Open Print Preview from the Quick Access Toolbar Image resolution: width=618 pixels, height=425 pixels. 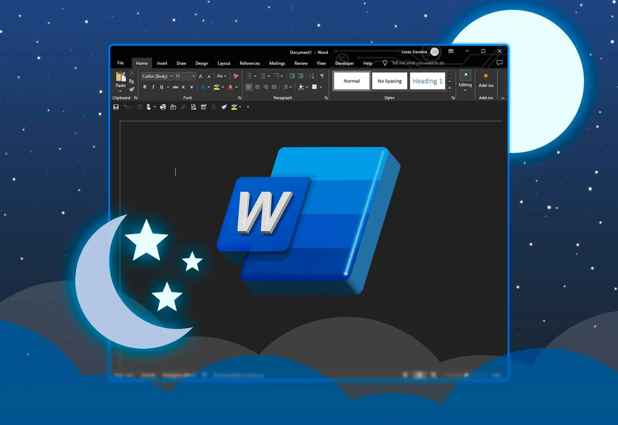coord(194,107)
